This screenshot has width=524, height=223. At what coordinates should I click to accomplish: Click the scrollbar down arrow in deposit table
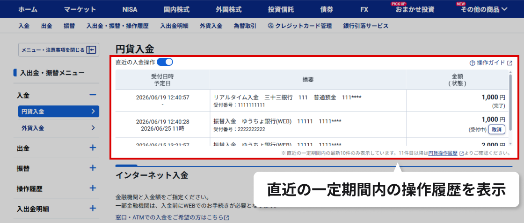click(510, 144)
